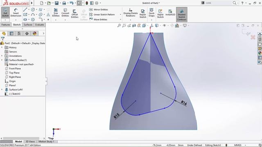The image size is (262, 147).
Task: Open the Exit Sketch dropdown arrow
Action: click(5, 20)
